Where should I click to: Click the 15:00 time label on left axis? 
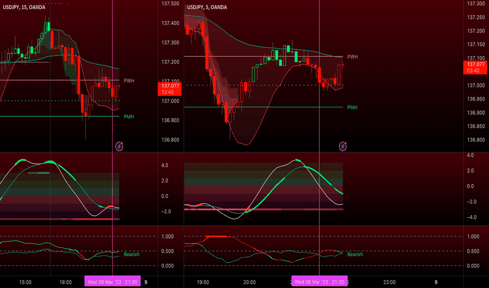click(x=25, y=282)
